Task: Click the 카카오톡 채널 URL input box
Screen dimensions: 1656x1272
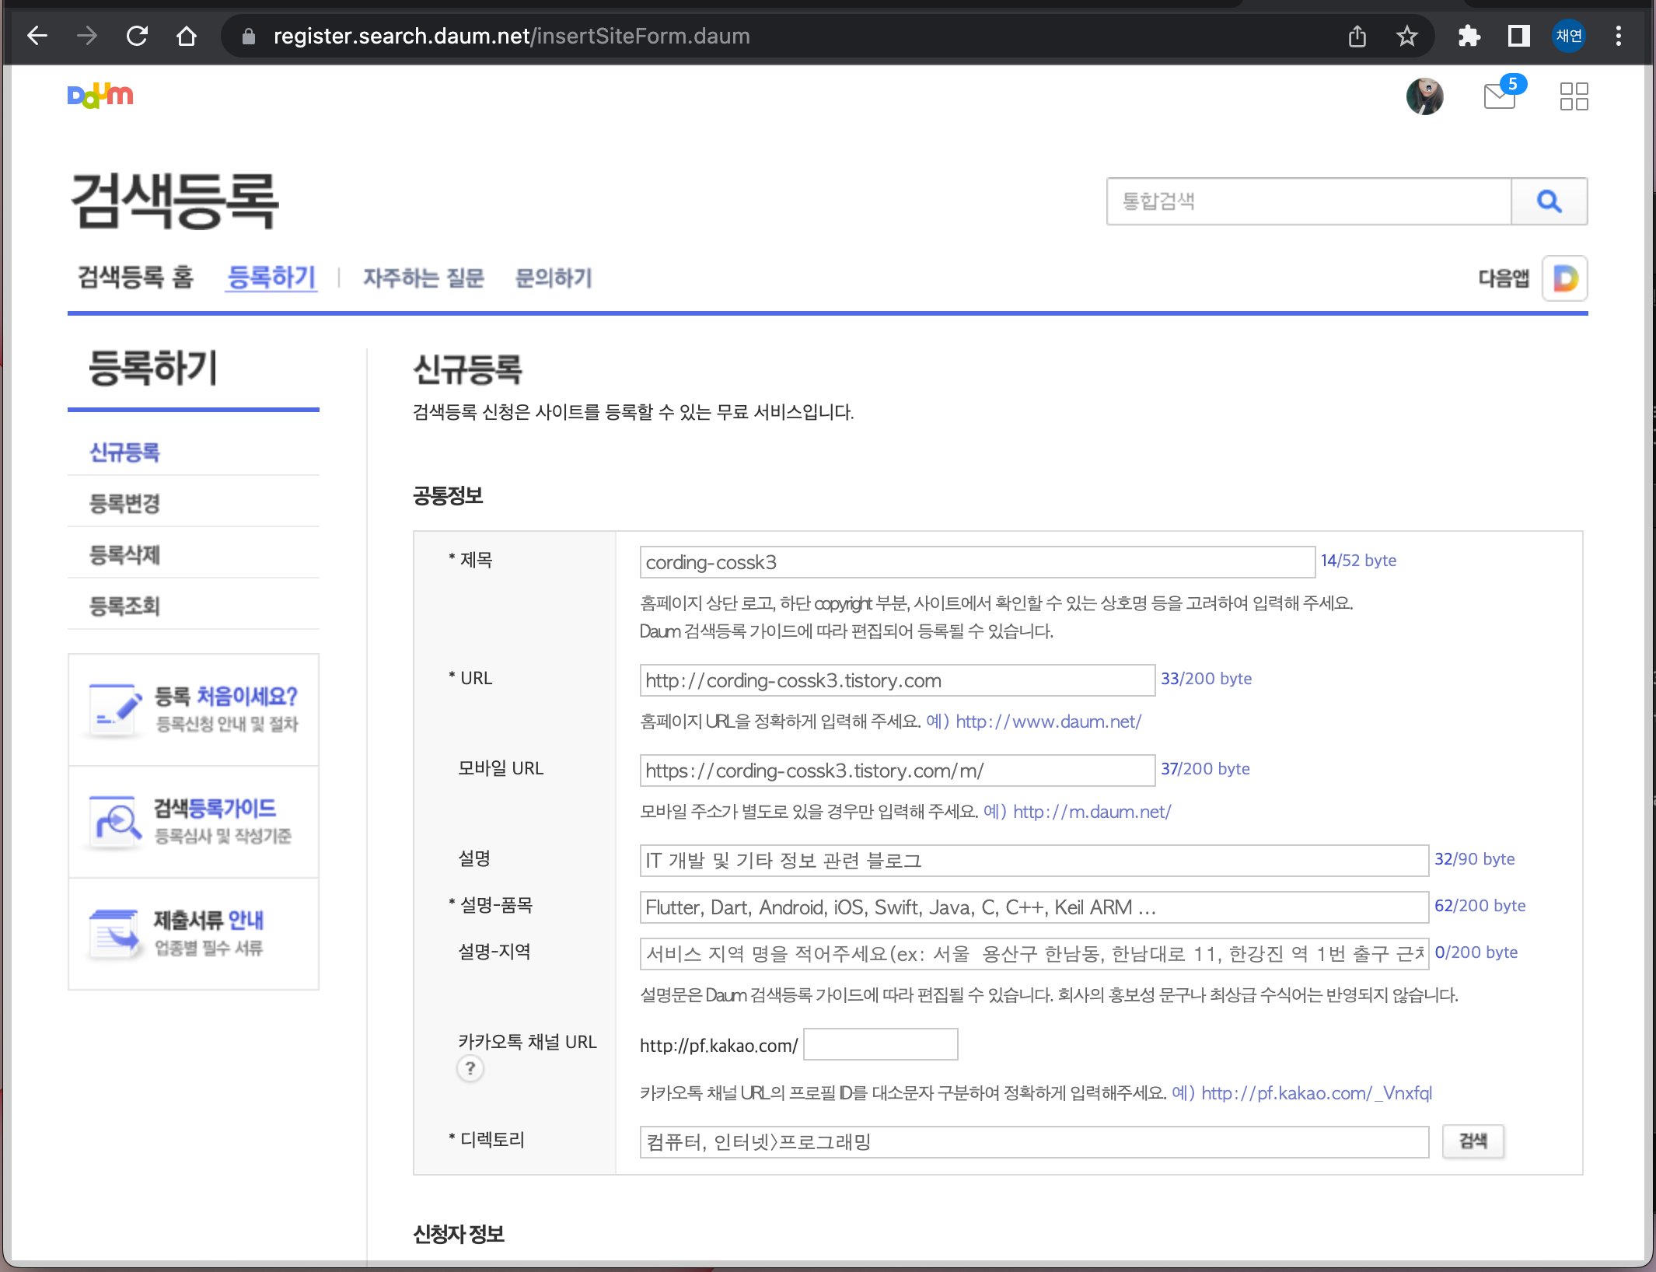Action: pos(881,1044)
